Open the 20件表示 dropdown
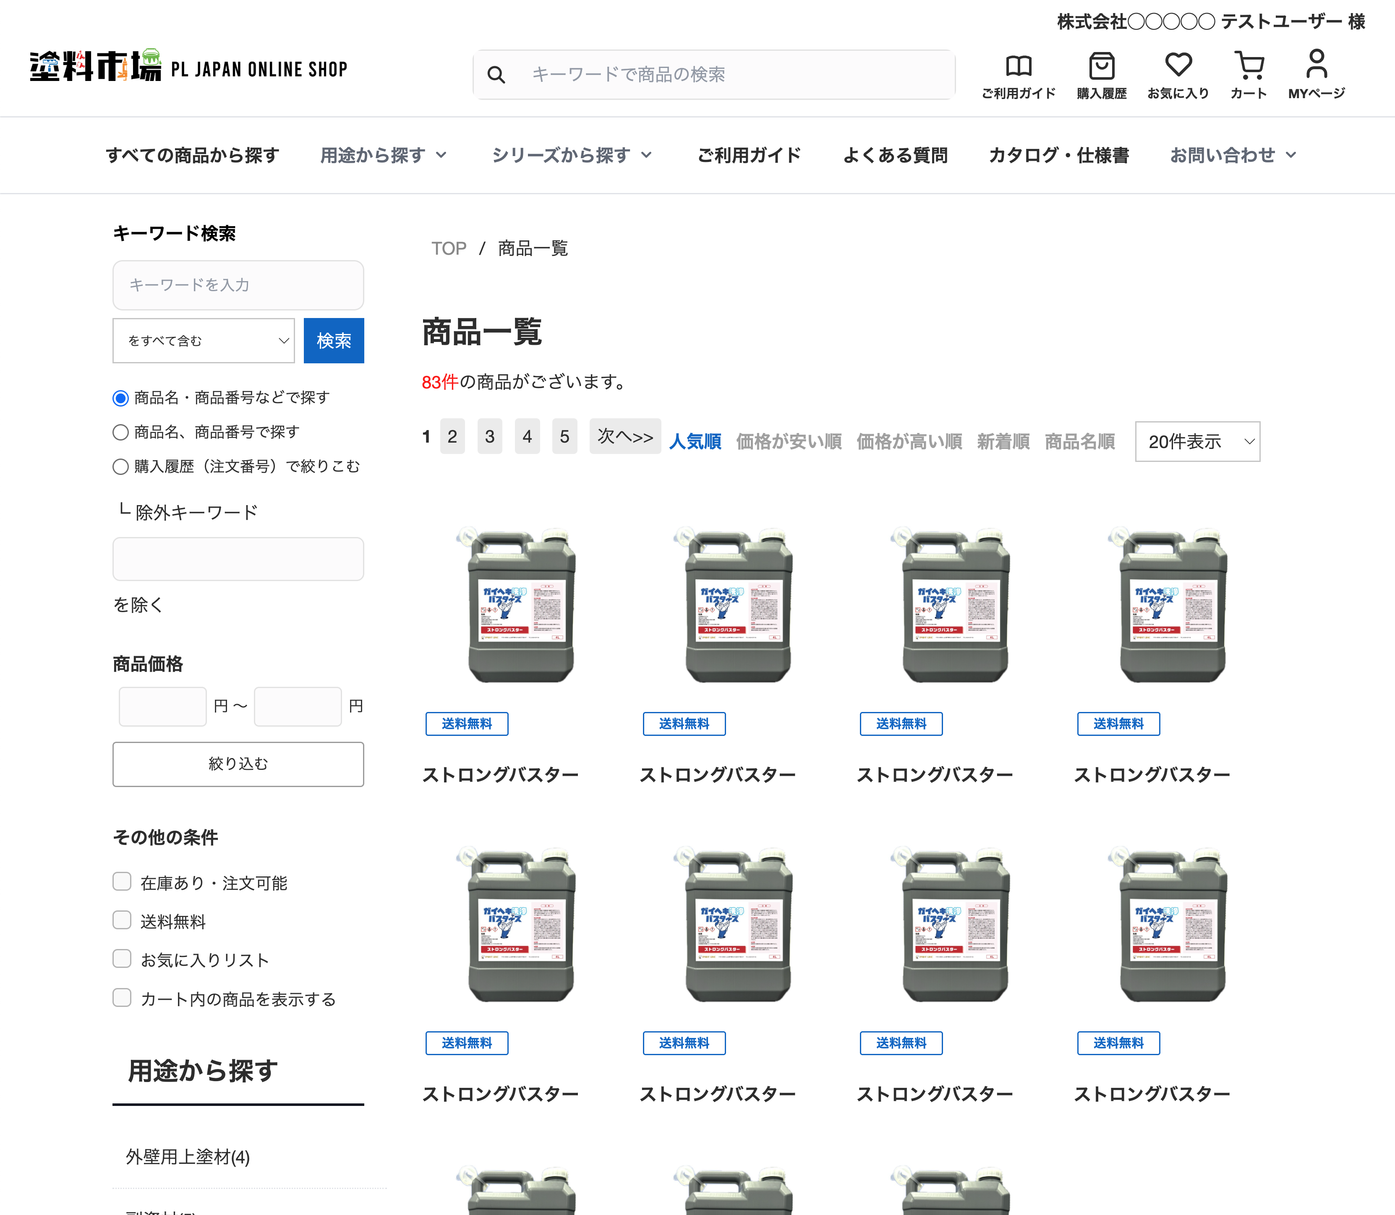 1197,441
